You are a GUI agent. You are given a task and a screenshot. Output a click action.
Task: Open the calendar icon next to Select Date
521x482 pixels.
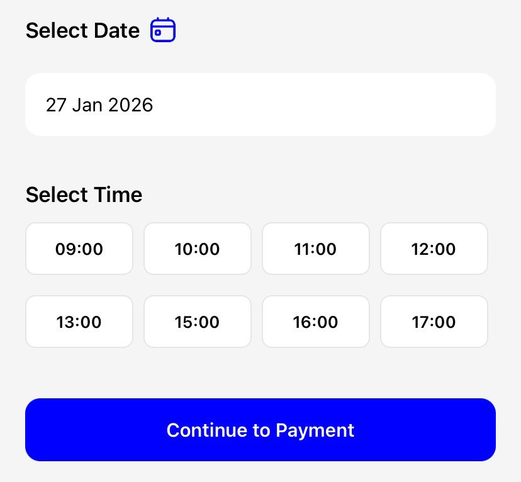[162, 30]
